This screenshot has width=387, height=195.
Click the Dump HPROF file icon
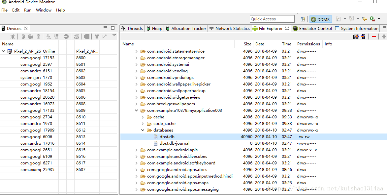[x=31, y=37]
